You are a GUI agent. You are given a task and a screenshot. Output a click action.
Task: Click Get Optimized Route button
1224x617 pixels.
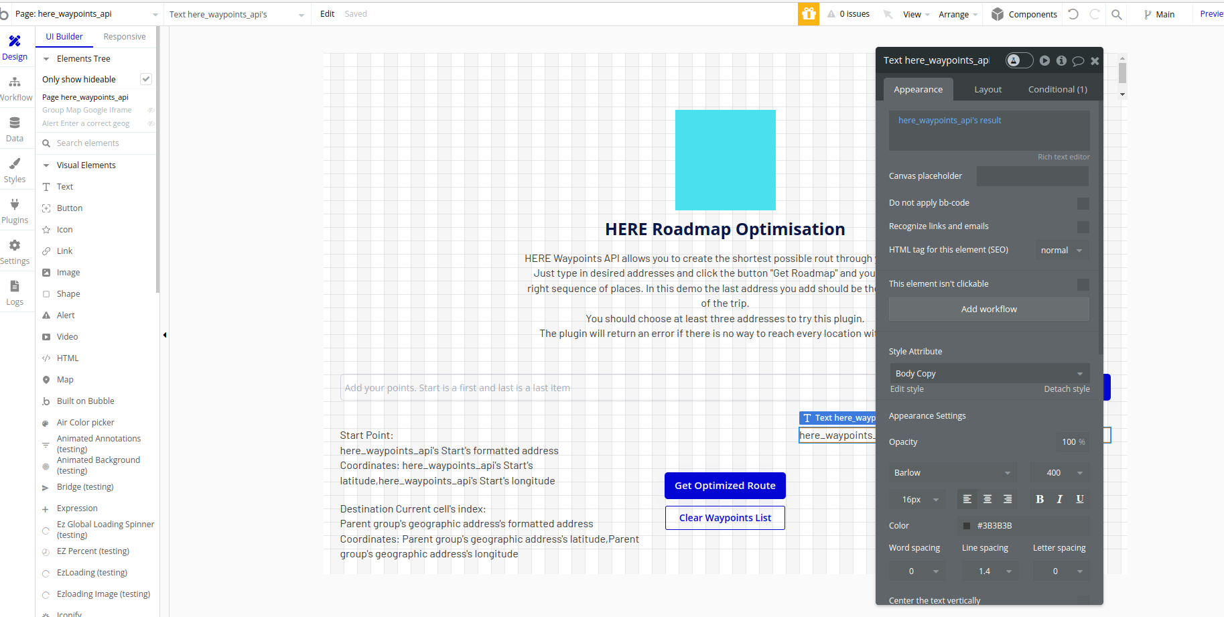[x=725, y=486]
